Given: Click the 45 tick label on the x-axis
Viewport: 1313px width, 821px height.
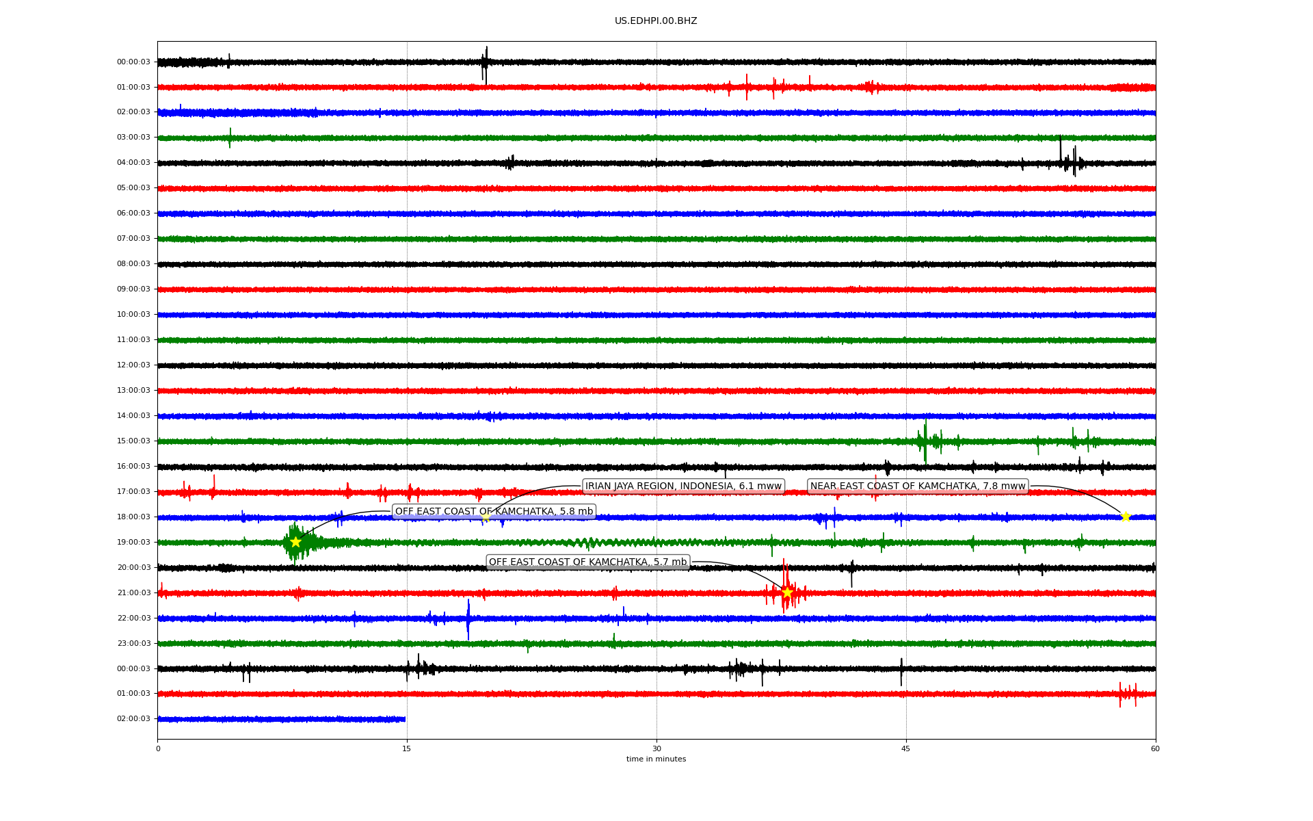Looking at the screenshot, I should [906, 749].
